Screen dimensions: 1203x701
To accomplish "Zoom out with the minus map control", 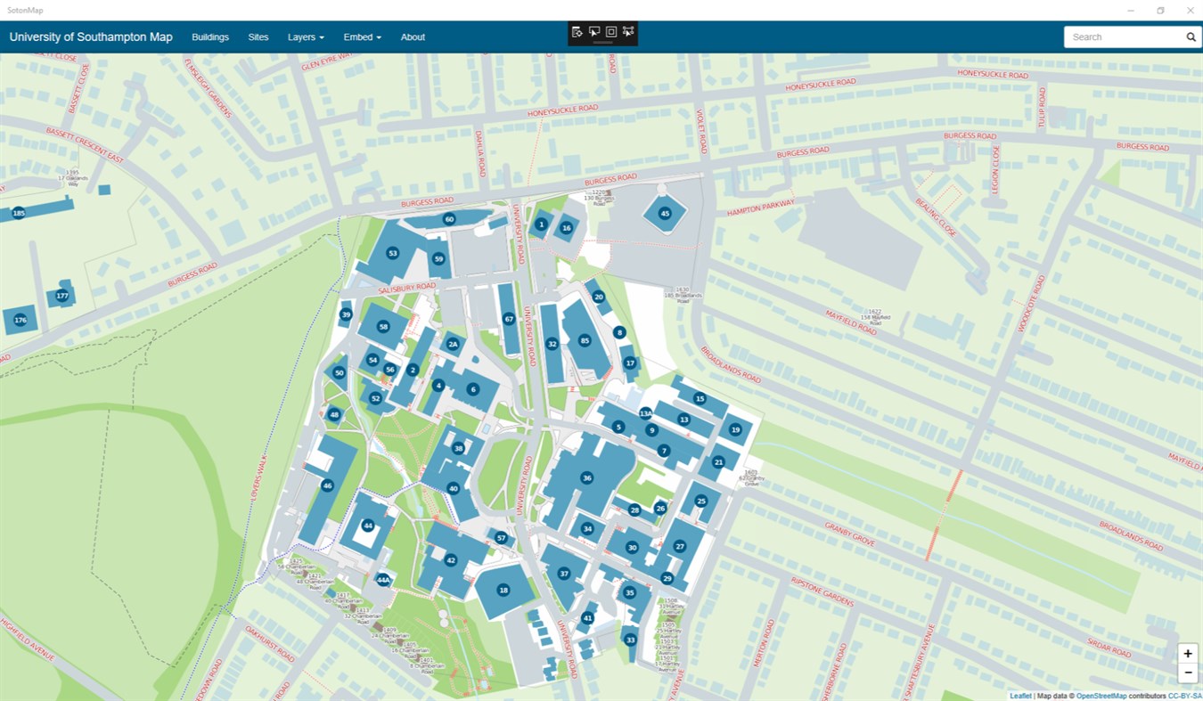I will pos(1187,672).
